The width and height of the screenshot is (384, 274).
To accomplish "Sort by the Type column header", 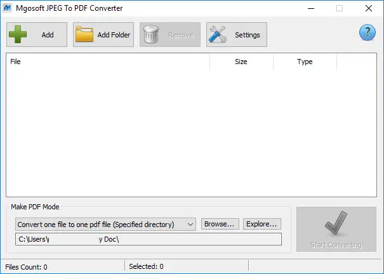I will (x=305, y=62).
